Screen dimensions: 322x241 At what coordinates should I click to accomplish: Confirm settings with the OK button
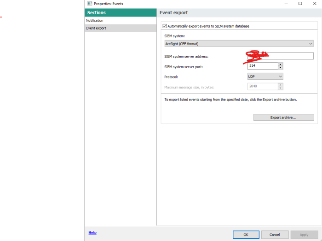(246, 235)
